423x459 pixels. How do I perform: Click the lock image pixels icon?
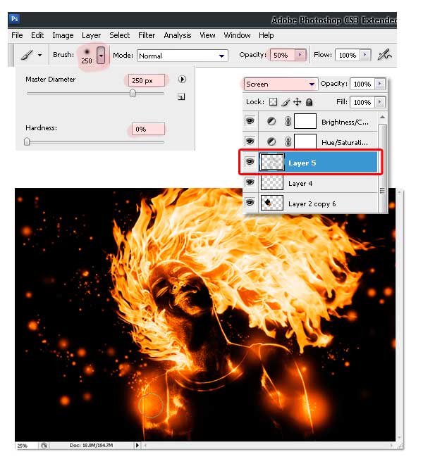coord(285,102)
